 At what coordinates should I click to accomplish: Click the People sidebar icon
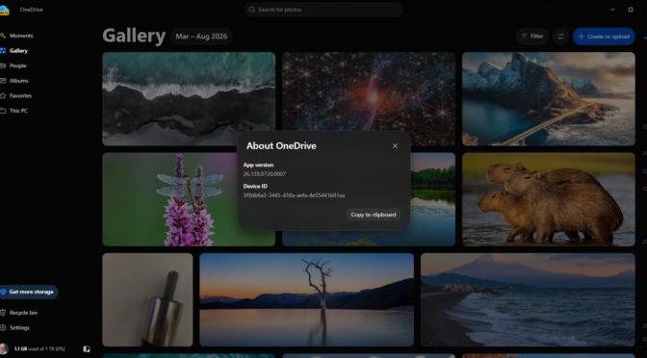pyautogui.click(x=3, y=65)
